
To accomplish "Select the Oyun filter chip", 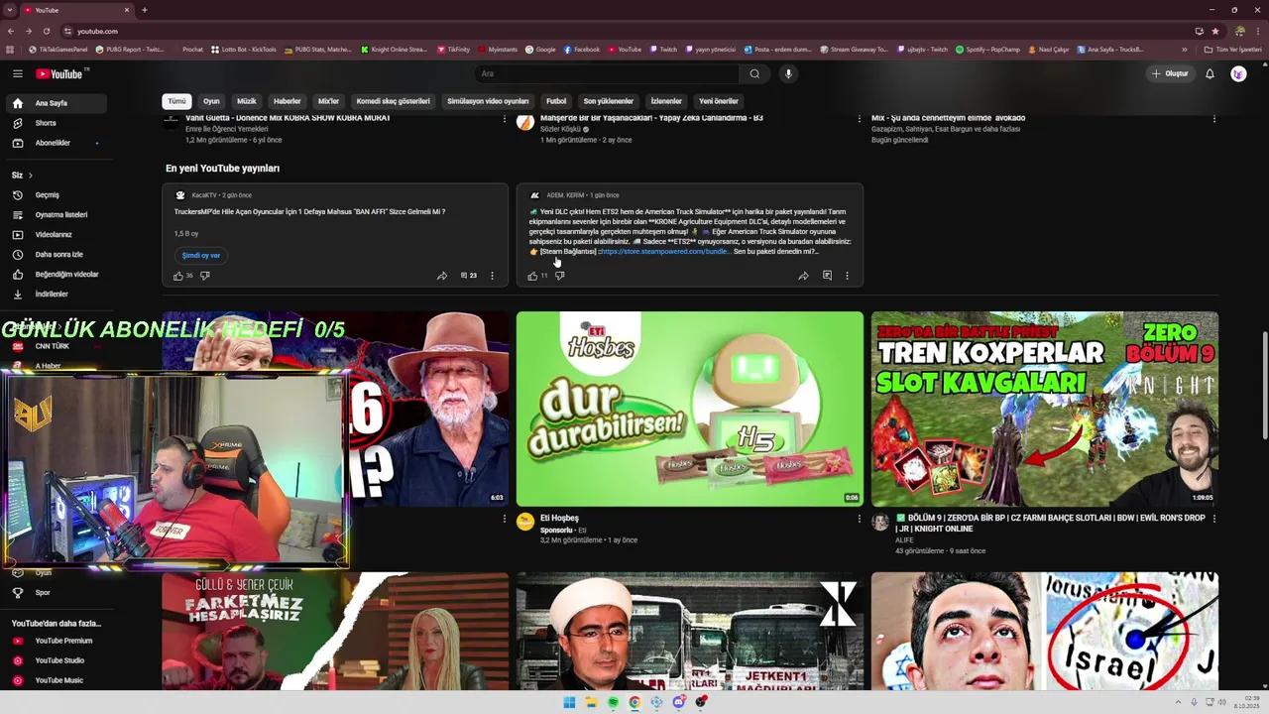I will (211, 101).
